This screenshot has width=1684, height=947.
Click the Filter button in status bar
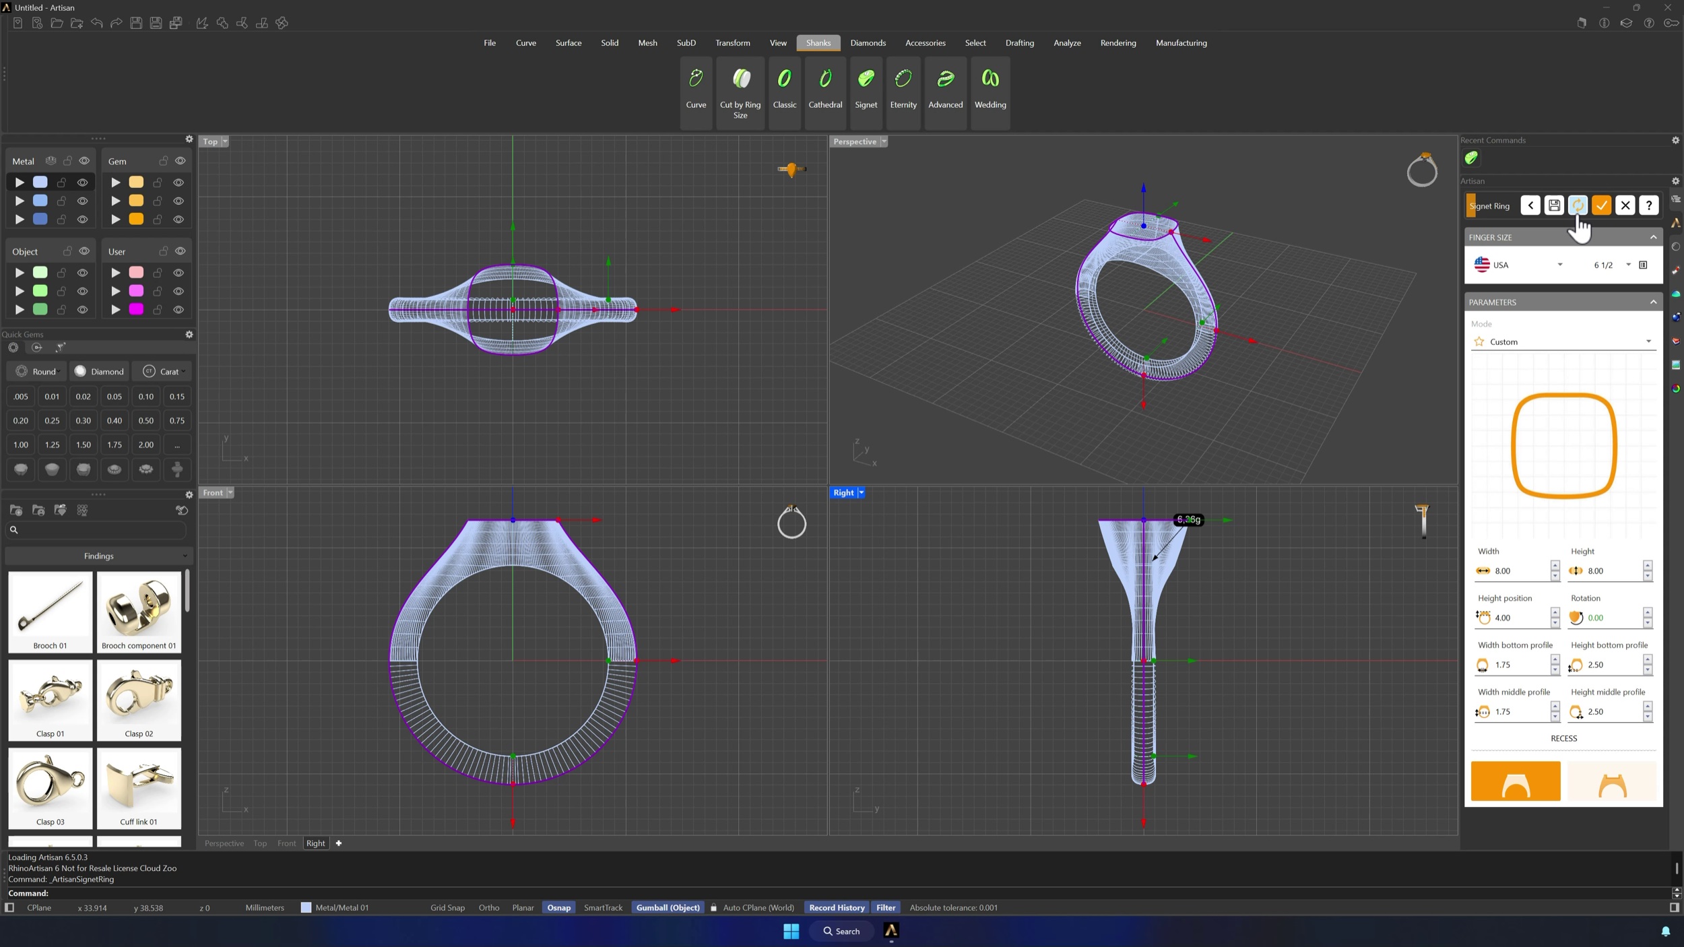[x=886, y=908]
